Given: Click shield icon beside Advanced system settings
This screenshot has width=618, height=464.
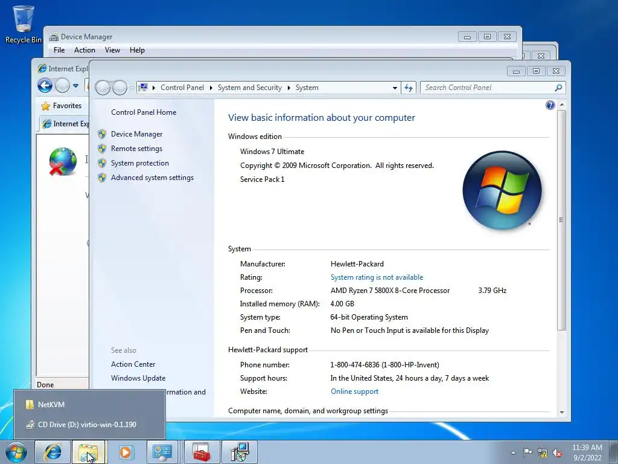Looking at the screenshot, I should tap(102, 178).
